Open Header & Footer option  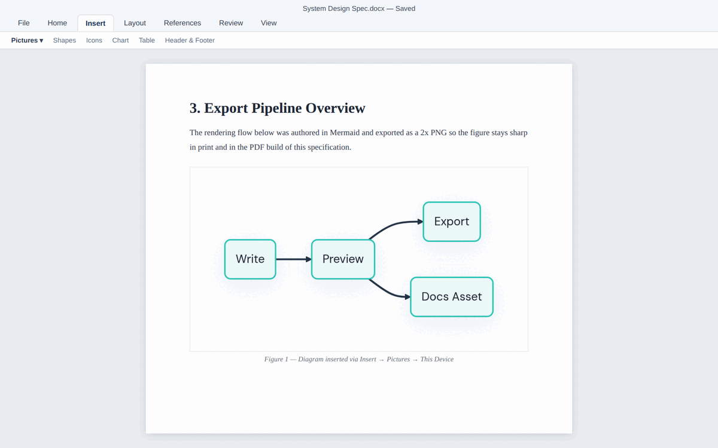[190, 40]
